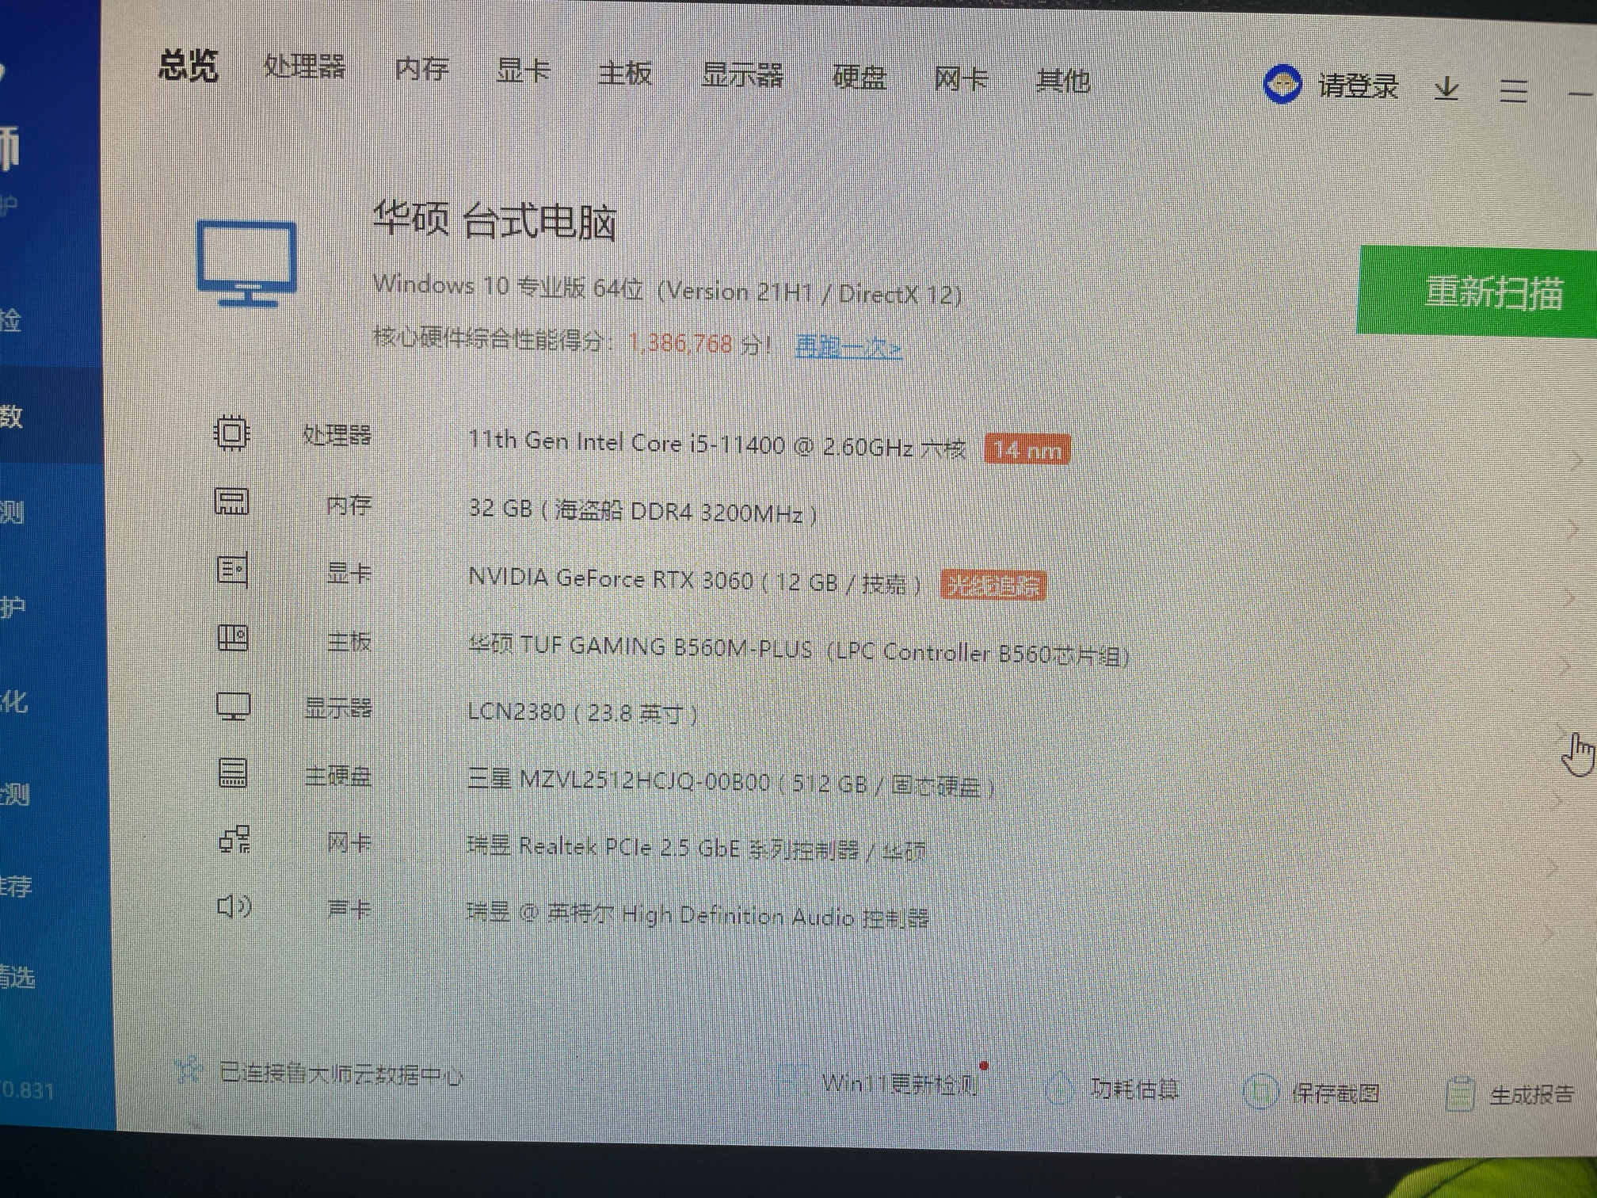The height and width of the screenshot is (1198, 1597).
Task: Click the monitor icon beside 显示器
Action: 234,706
